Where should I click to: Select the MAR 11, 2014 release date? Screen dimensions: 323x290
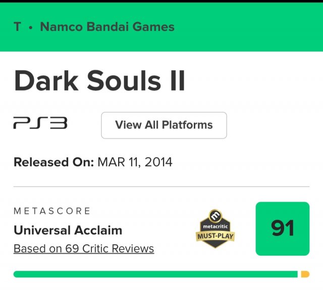[x=135, y=163]
